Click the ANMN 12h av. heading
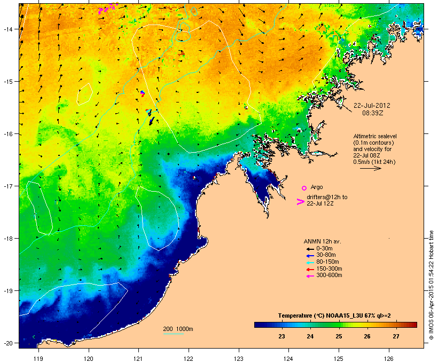This screenshot has width=438, height=363. (322, 241)
